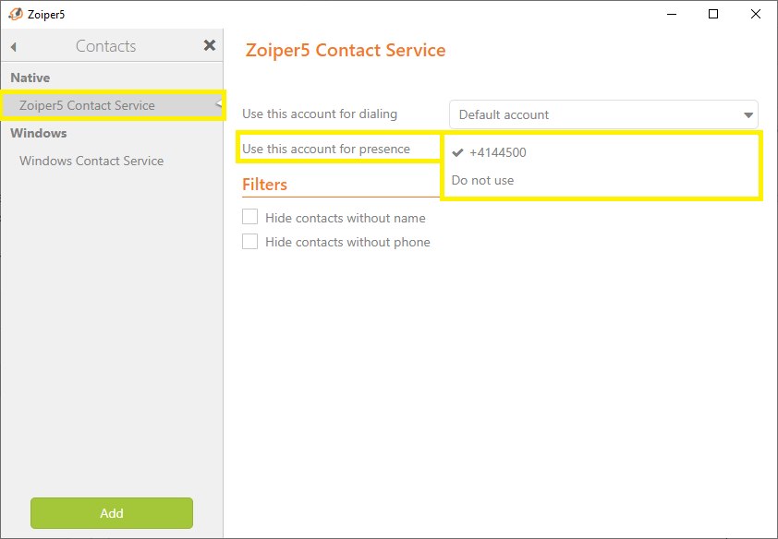778x539 pixels.
Task: Click the arrow marker on Zoiper5 Contact Service
Action: pos(219,104)
